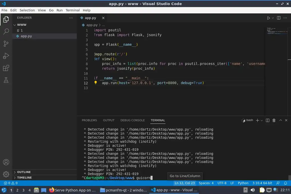Open Explorer Views and More Actions ellipsis
The image size is (291, 194).
coord(71,18)
